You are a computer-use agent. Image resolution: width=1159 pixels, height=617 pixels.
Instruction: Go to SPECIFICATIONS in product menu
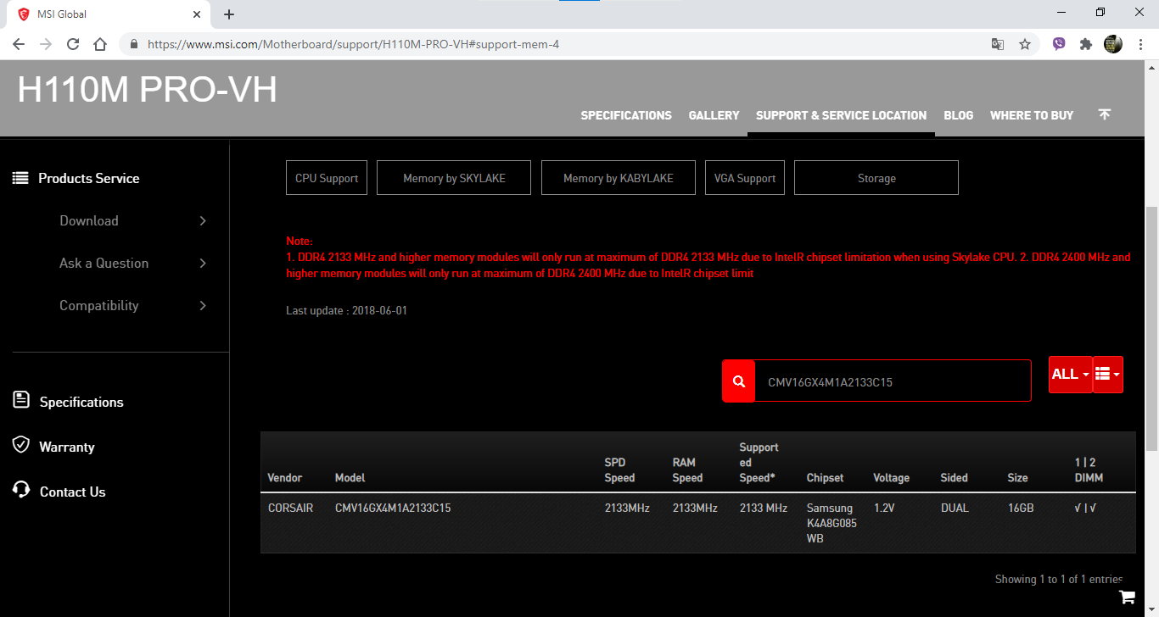[626, 115]
